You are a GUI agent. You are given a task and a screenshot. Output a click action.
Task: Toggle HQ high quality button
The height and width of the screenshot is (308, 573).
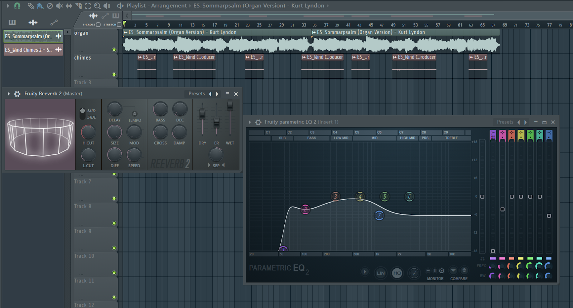(397, 273)
